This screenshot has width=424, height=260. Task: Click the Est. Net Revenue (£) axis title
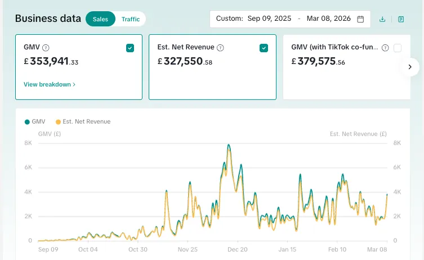[358, 134]
